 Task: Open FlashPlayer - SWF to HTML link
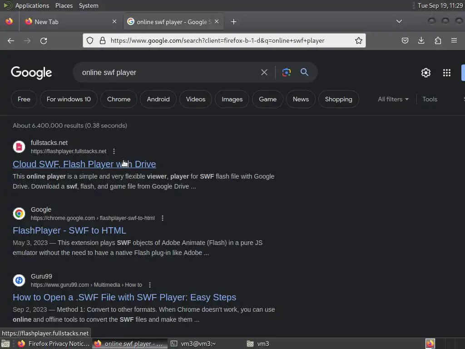pos(69,230)
